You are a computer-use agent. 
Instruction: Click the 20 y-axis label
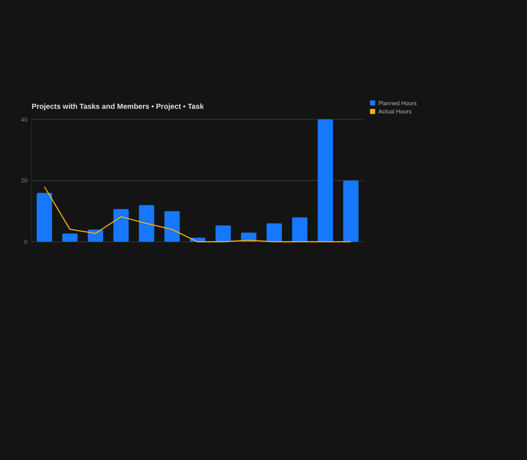coord(24,181)
